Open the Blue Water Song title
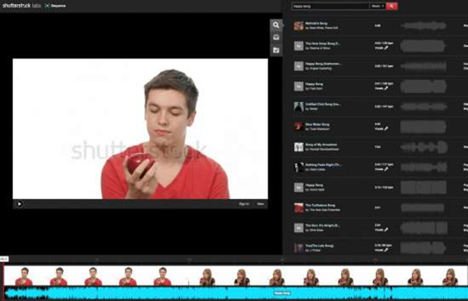The height and width of the screenshot is (301, 468). (317, 125)
